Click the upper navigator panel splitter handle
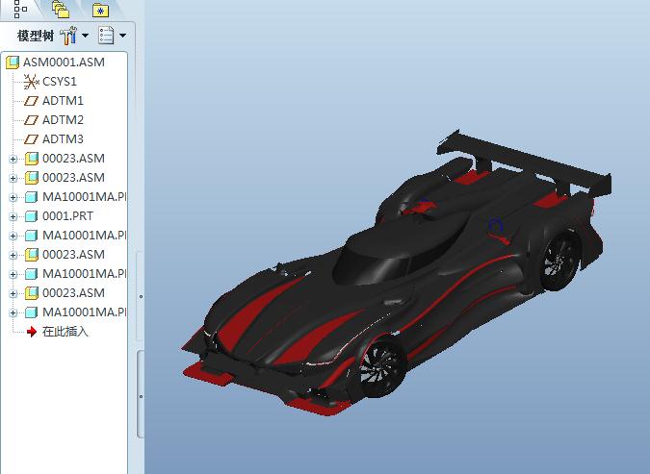This screenshot has width=650, height=474. pyautogui.click(x=141, y=296)
